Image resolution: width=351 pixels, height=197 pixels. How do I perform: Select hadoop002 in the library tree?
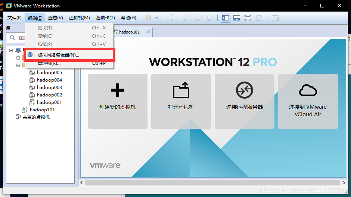click(49, 95)
